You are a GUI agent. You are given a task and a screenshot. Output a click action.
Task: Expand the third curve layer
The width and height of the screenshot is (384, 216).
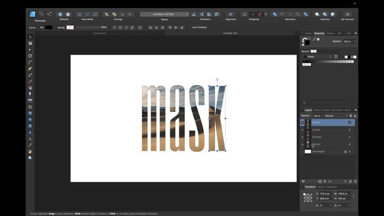[x=302, y=137]
